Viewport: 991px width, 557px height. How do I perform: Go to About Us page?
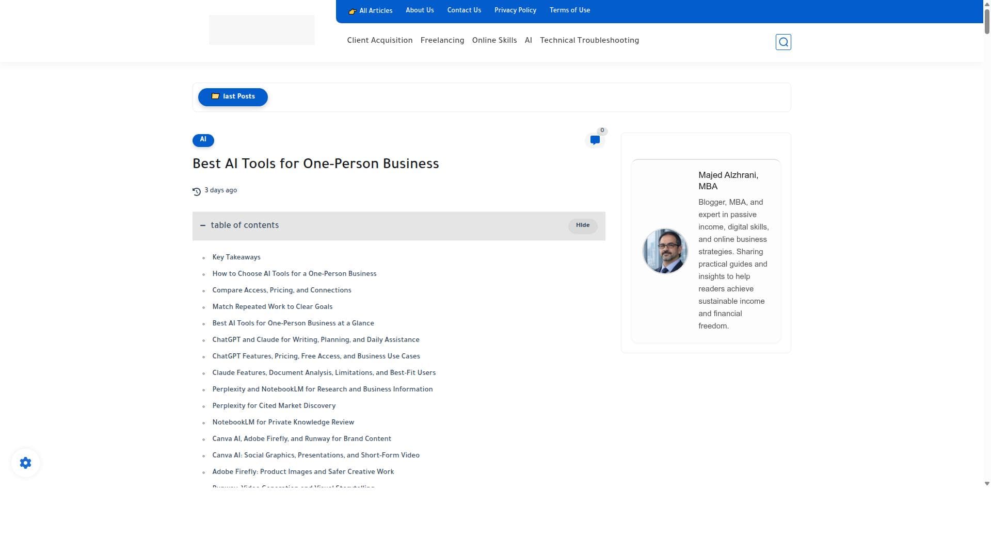tap(420, 10)
